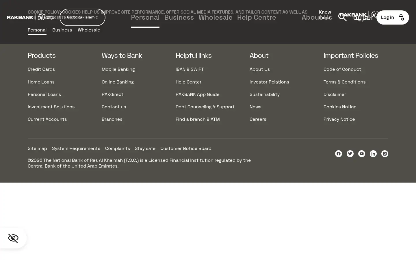Click the Ways to Bank heading
This screenshot has width=416, height=260.
click(122, 55)
